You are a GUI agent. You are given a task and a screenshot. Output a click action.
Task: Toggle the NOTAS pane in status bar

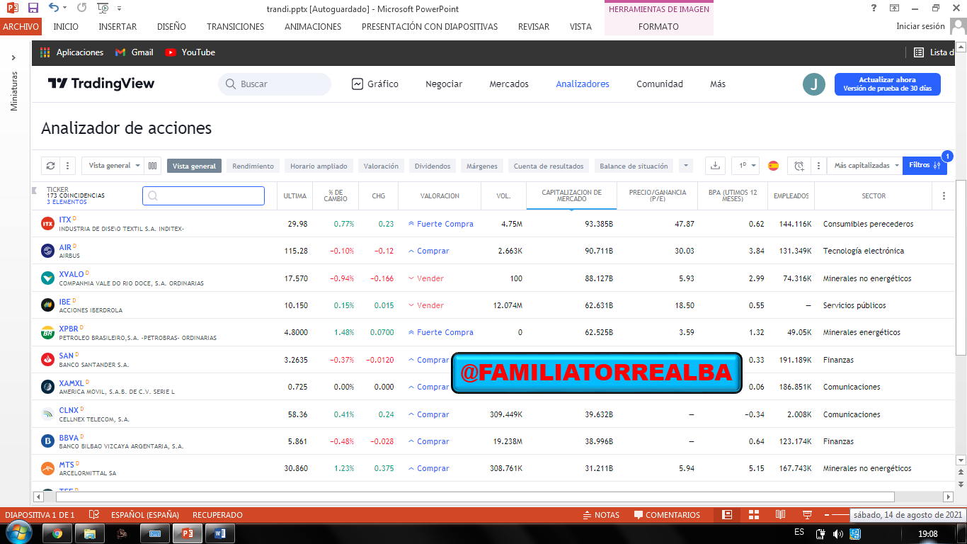tap(601, 515)
